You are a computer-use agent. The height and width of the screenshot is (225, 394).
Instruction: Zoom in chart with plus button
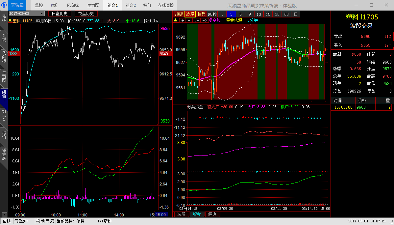[x=183, y=21]
